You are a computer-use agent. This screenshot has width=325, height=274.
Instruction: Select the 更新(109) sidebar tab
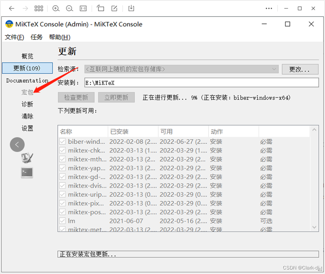click(27, 68)
